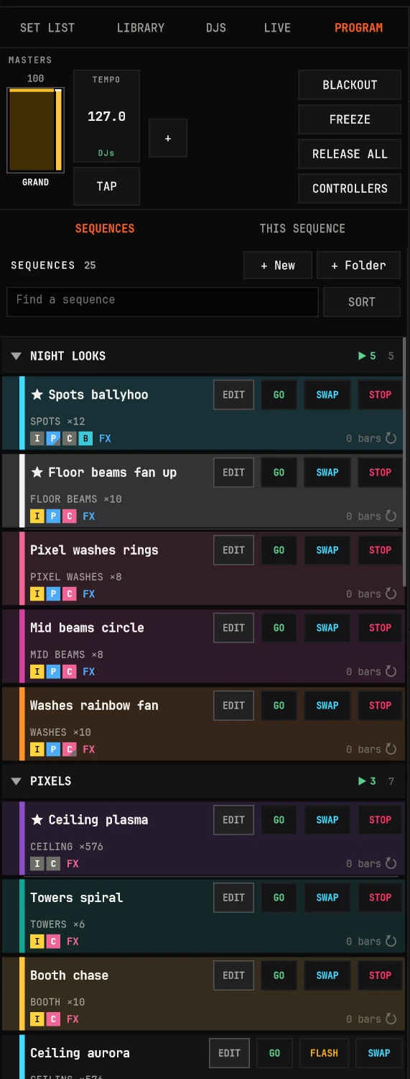Click the plus button beside the tempo

coord(168,138)
